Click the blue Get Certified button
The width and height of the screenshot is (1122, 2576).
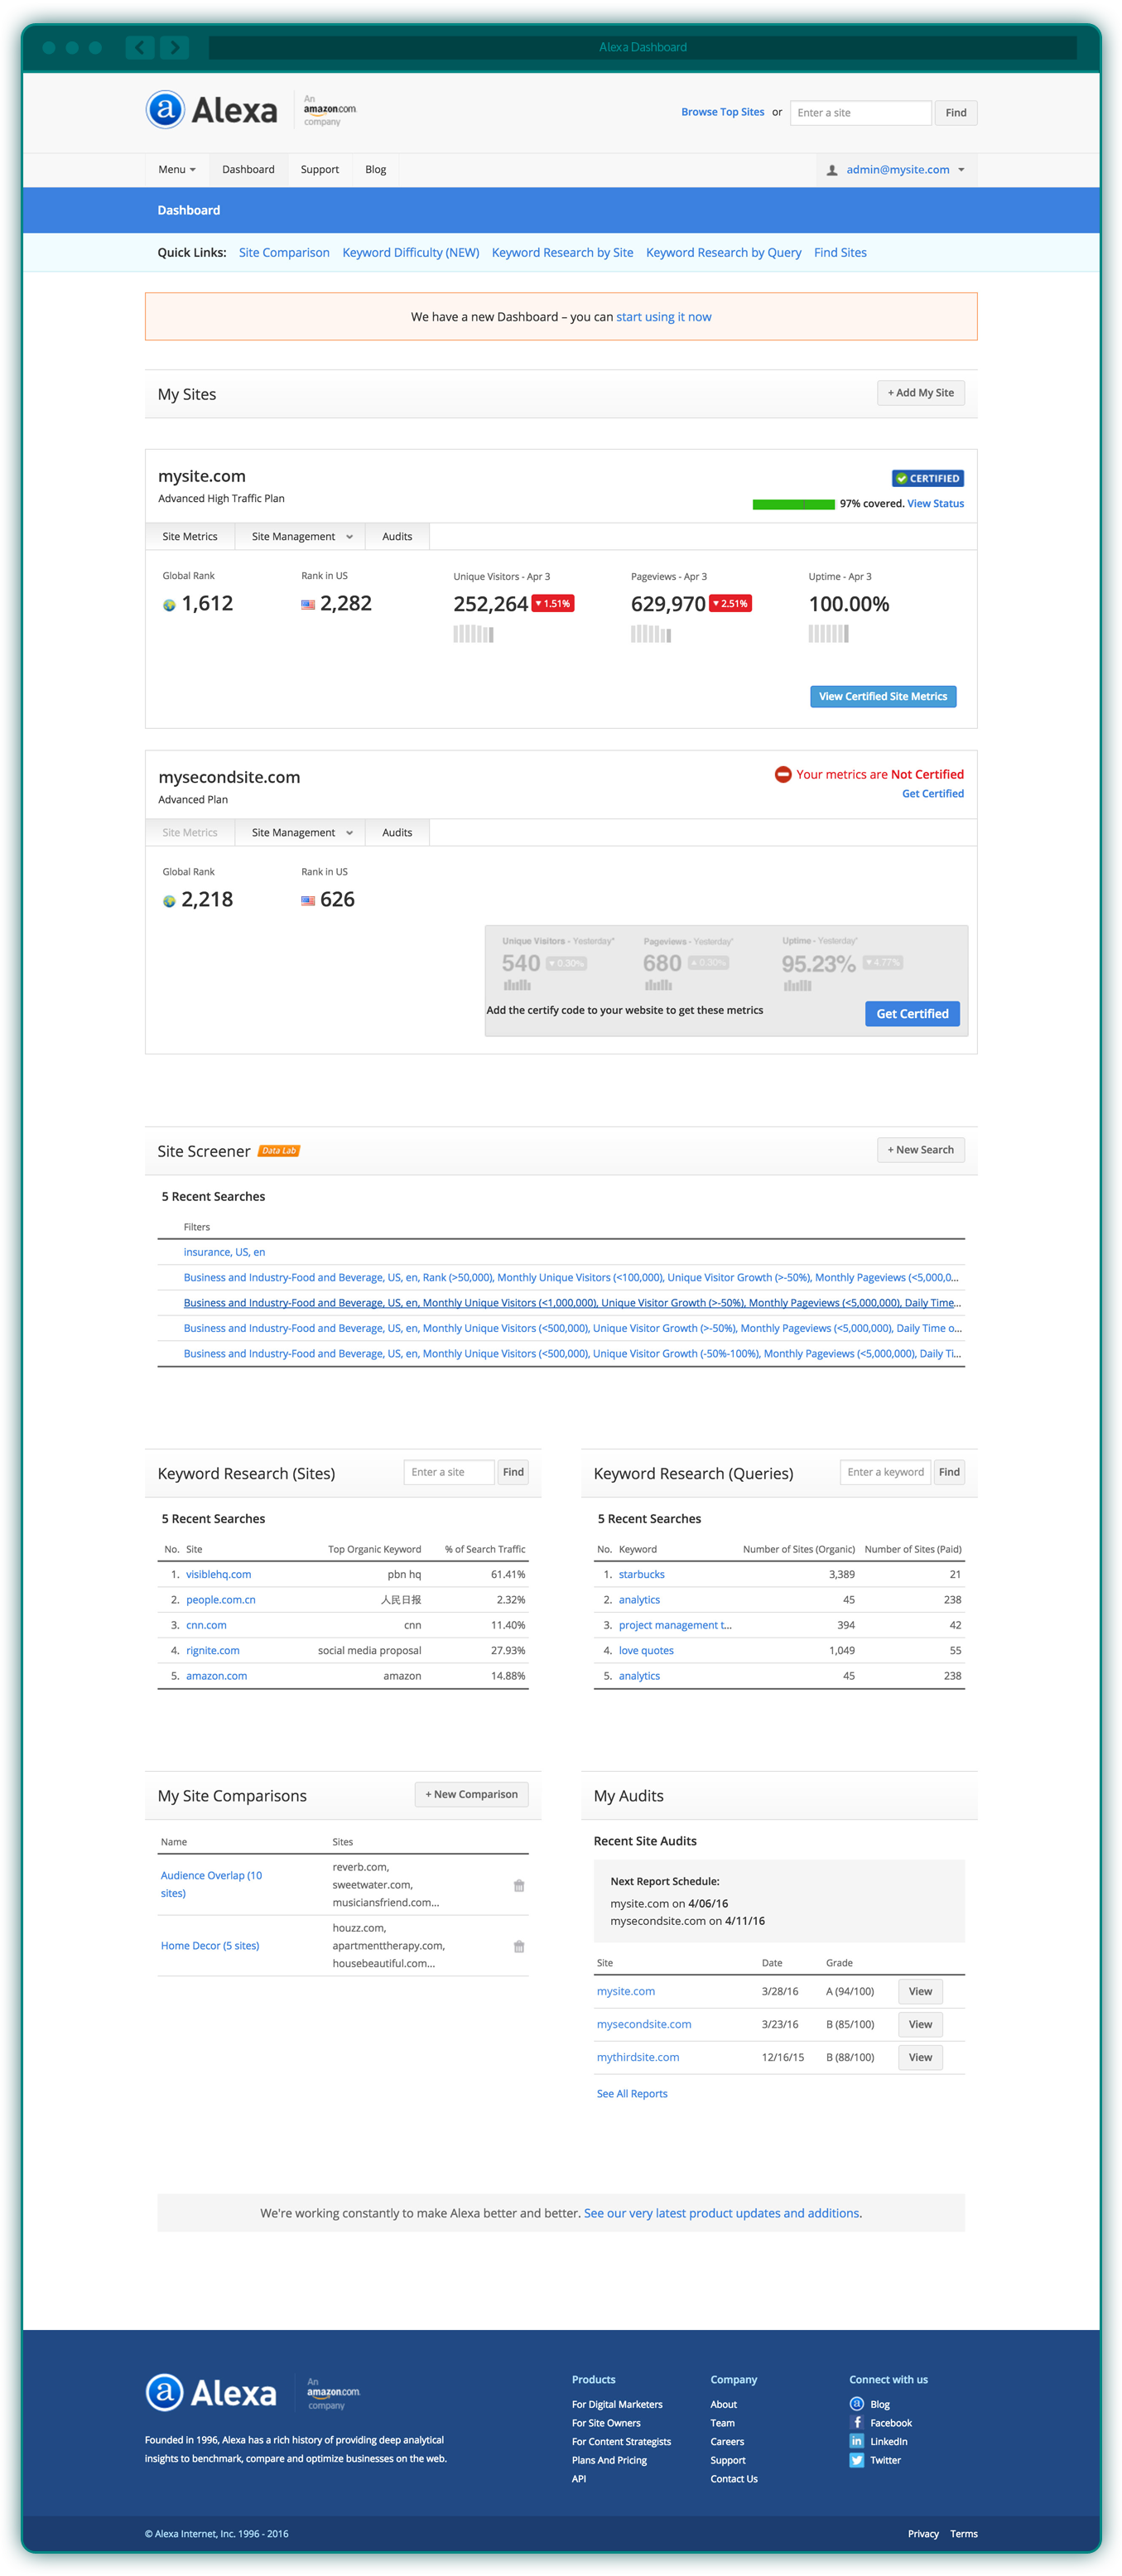[x=912, y=1014]
